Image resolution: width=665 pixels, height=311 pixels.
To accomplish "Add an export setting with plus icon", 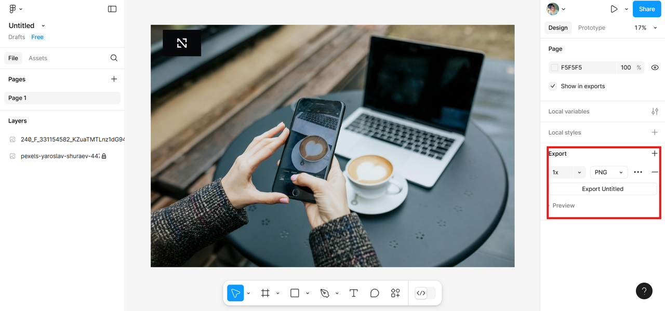I will (x=655, y=153).
